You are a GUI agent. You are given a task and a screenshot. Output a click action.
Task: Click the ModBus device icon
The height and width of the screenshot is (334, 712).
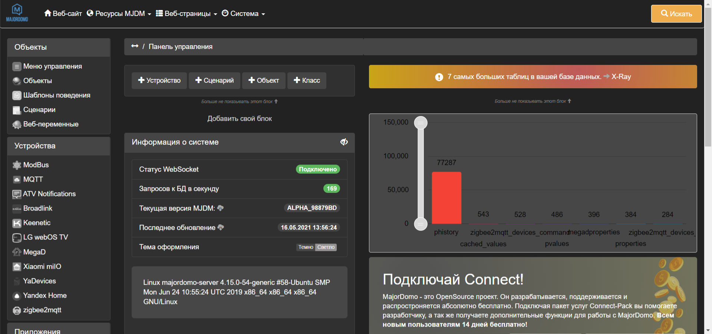point(17,165)
